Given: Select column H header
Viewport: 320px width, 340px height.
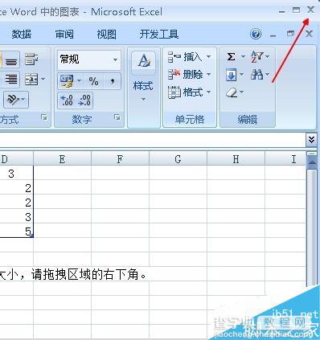Looking at the screenshot, I should [236, 159].
